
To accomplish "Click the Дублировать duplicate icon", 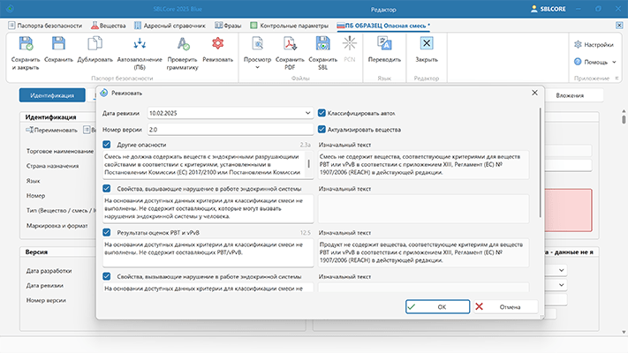I will [95, 44].
